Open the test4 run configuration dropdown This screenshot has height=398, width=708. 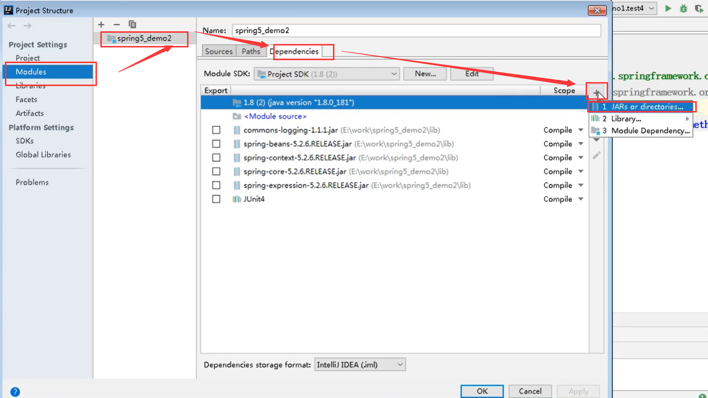[x=634, y=8]
